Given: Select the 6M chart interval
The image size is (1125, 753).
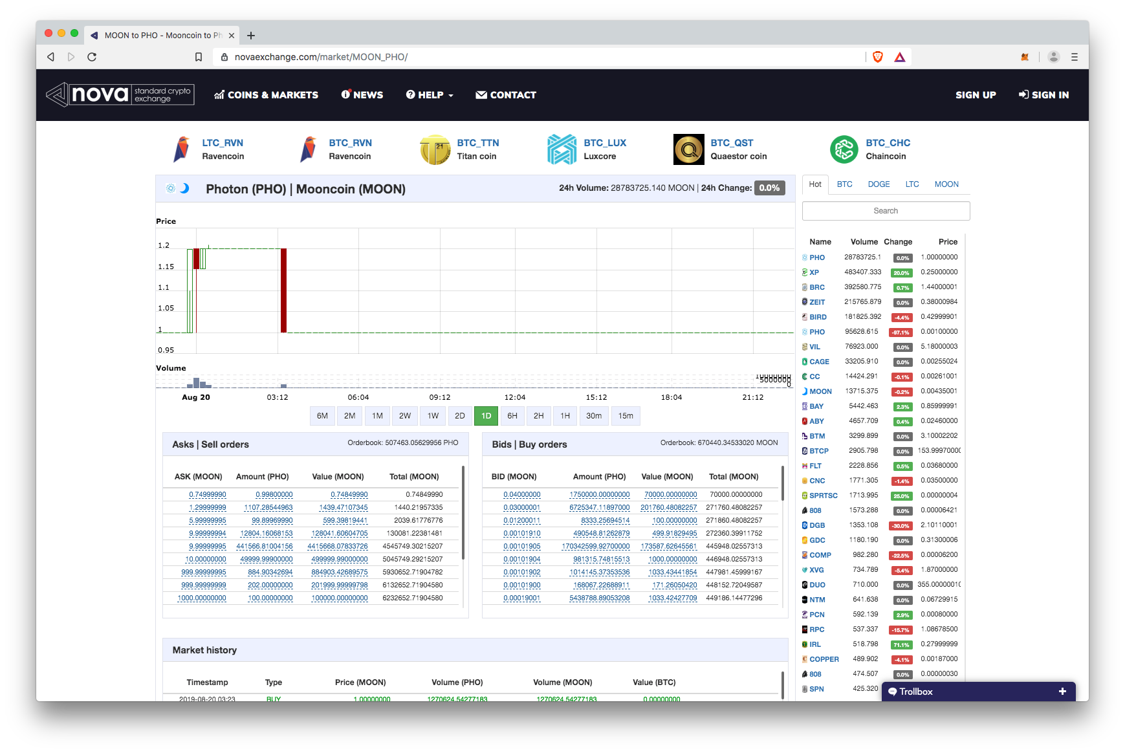Looking at the screenshot, I should tap(322, 416).
